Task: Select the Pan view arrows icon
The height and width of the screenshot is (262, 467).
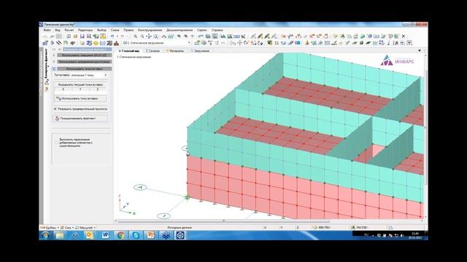Action: coord(149,36)
